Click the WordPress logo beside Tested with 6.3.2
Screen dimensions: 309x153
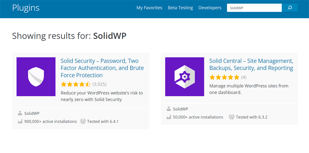pyautogui.click(x=231, y=117)
